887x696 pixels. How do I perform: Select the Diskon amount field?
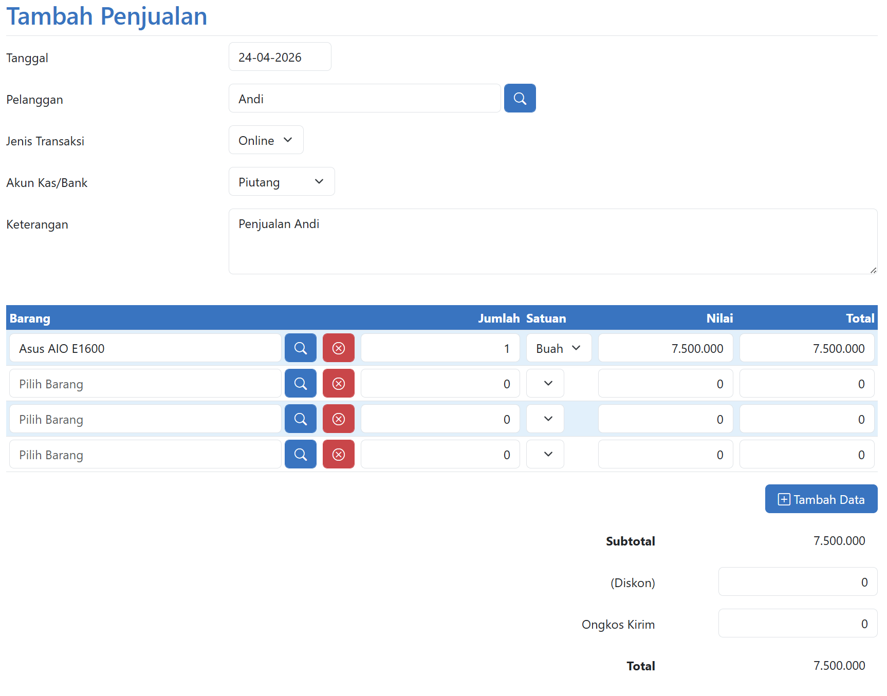coord(798,582)
